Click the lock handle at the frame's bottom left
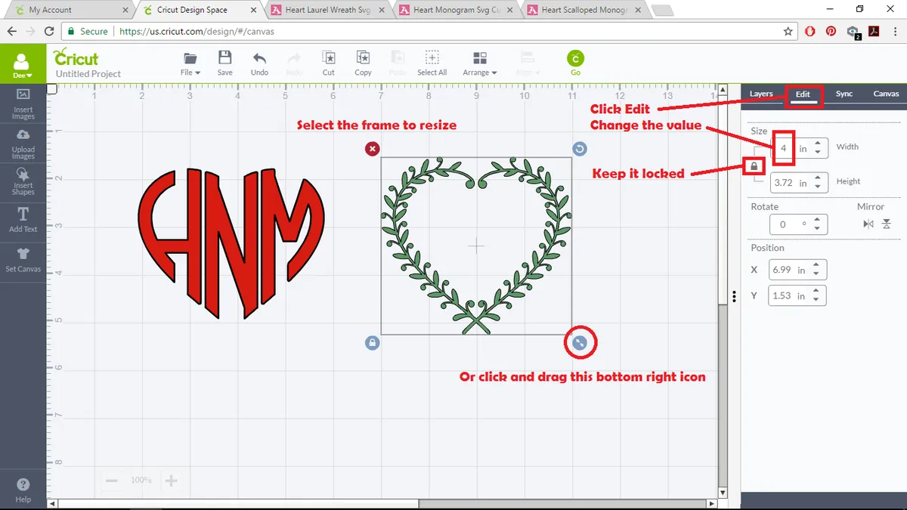The width and height of the screenshot is (907, 510). [372, 343]
